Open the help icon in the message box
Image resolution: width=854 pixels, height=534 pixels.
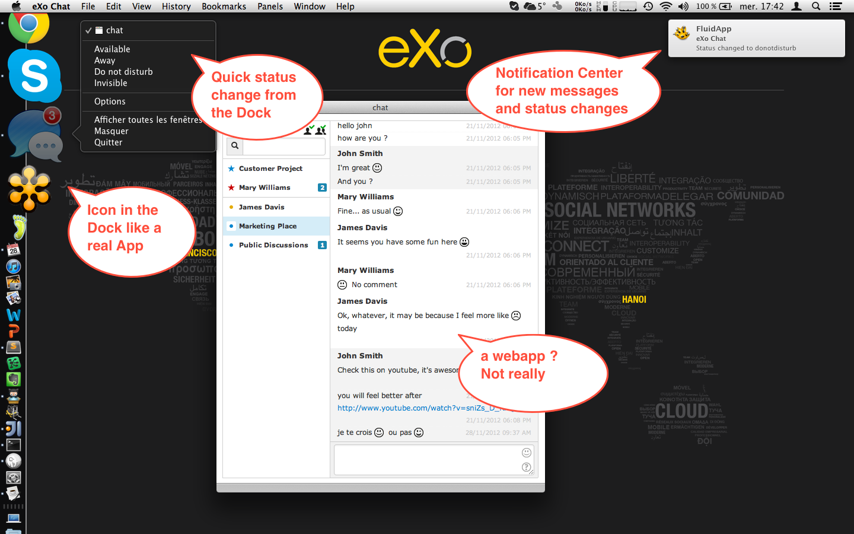[526, 468]
